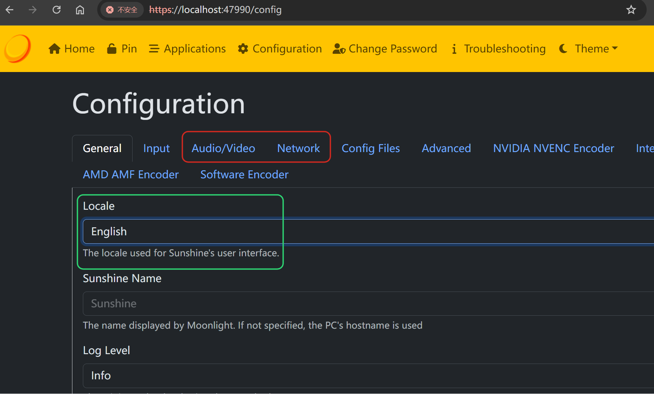Click the Troubleshooting info icon
Image resolution: width=654 pixels, height=394 pixels.
454,49
